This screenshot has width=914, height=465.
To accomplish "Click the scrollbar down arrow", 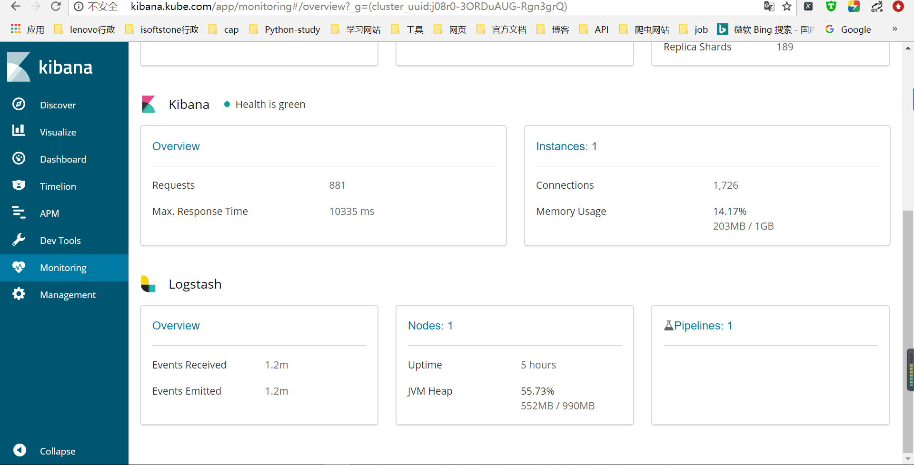I will (x=908, y=459).
